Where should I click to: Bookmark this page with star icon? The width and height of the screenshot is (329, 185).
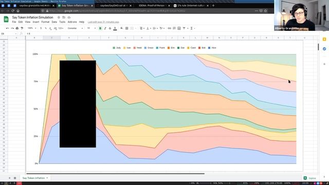pos(266,11)
